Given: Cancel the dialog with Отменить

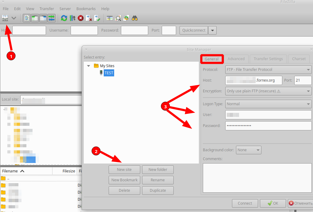Looking at the screenshot, I should point(301,203).
